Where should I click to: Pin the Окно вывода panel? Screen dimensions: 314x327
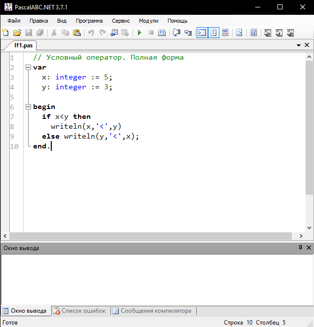point(300,248)
